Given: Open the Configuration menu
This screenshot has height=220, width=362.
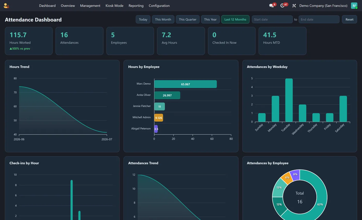Looking at the screenshot, I should coord(159,6).
